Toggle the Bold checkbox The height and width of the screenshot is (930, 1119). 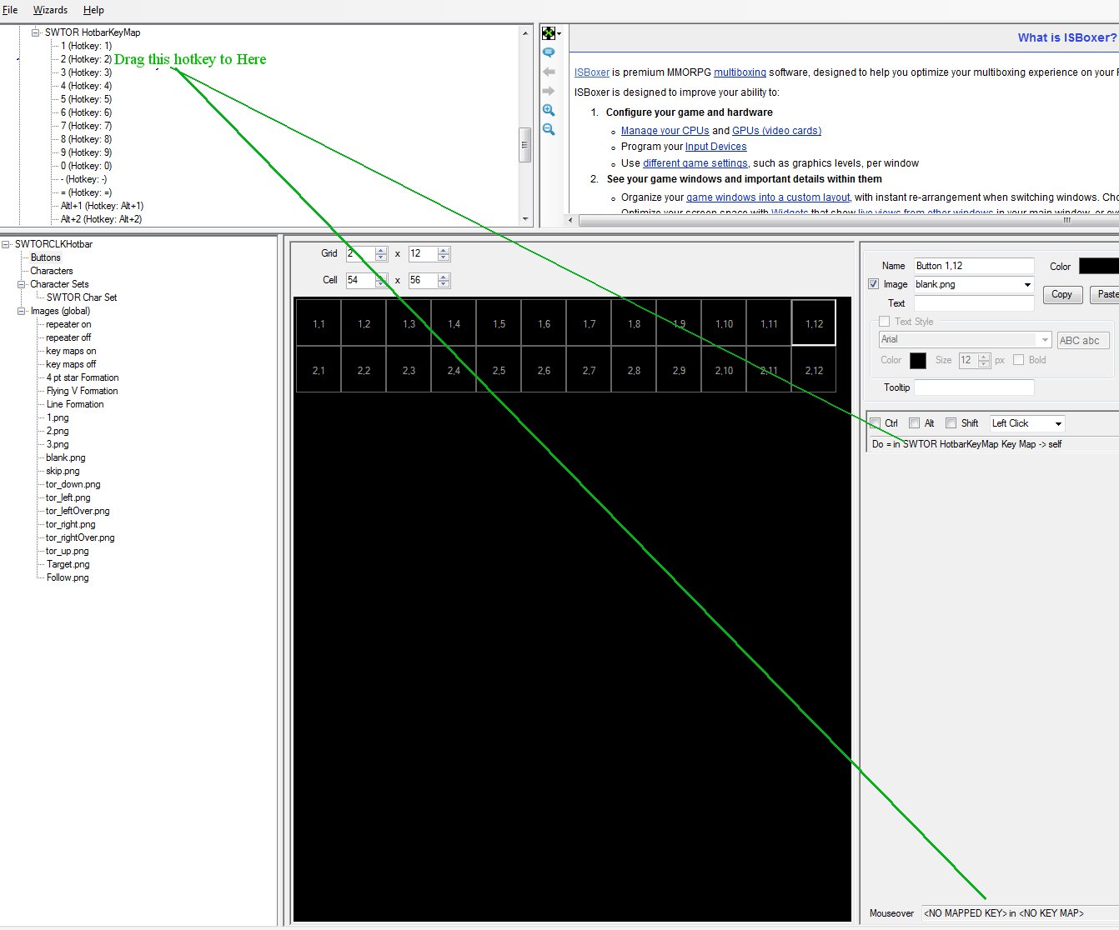pyautogui.click(x=1019, y=360)
